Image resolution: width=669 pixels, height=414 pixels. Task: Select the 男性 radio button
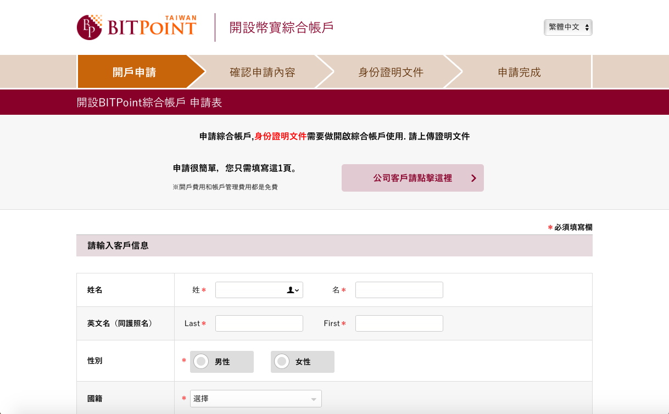[201, 361]
